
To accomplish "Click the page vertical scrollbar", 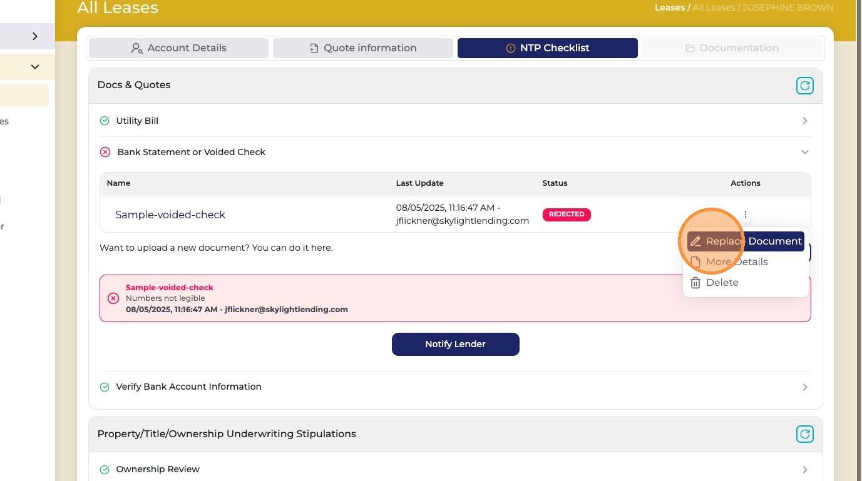I will [x=859, y=240].
